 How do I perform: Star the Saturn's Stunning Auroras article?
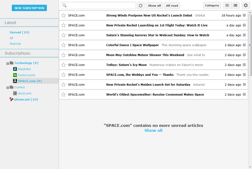tap(63, 35)
